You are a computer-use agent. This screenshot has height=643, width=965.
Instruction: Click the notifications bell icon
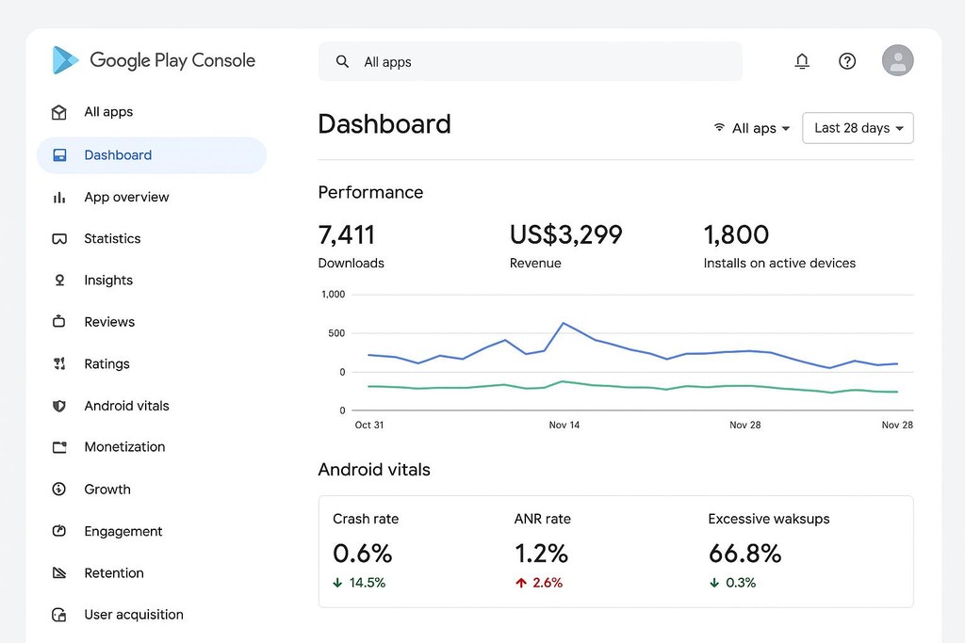point(802,61)
